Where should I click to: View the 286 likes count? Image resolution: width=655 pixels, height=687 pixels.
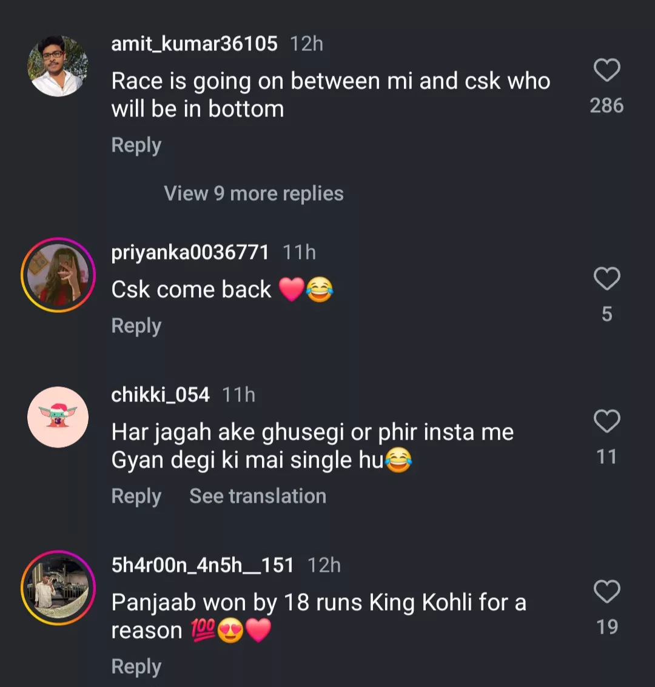pos(606,106)
